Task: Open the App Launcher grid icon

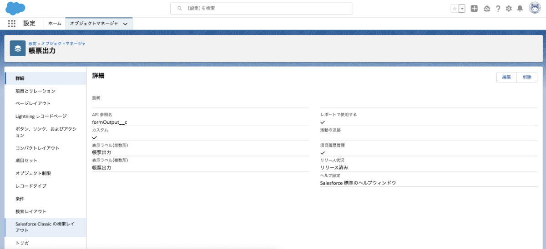Action: (x=12, y=24)
